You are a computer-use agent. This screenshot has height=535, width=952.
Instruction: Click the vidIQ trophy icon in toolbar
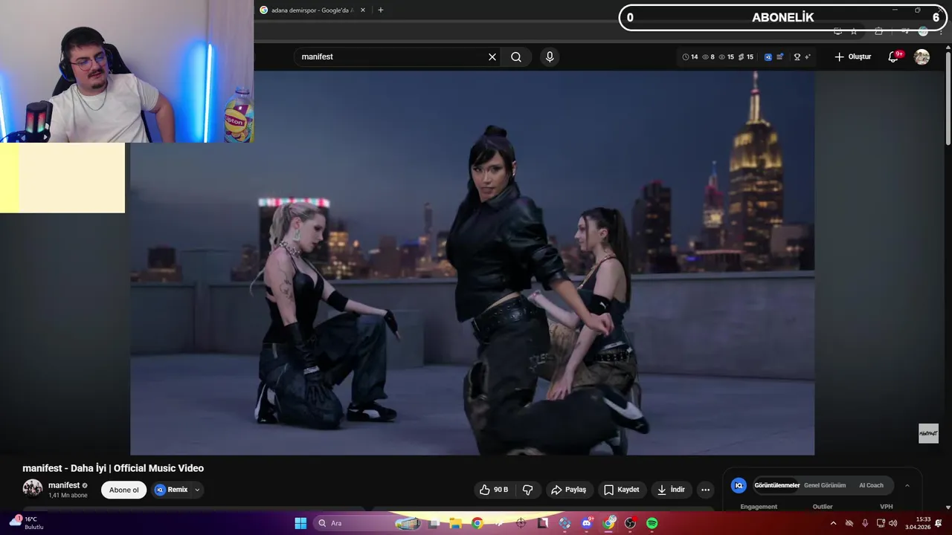point(797,56)
